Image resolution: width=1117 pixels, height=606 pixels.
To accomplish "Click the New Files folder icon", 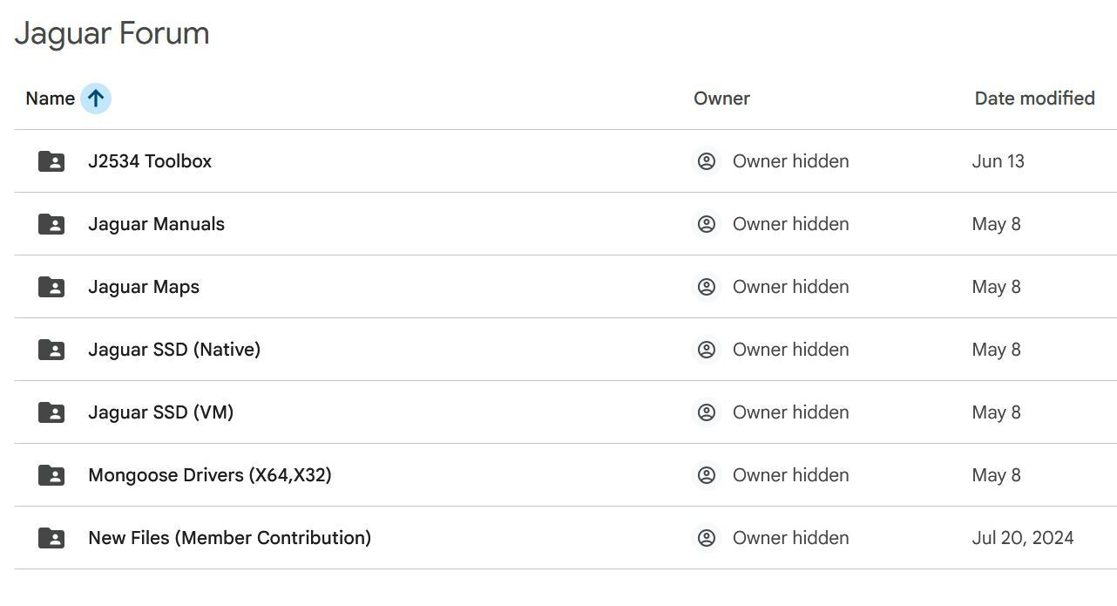I will click(x=51, y=538).
